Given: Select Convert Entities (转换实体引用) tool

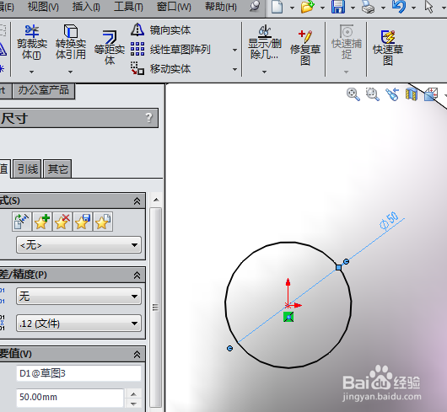Looking at the screenshot, I should pyautogui.click(x=70, y=42).
